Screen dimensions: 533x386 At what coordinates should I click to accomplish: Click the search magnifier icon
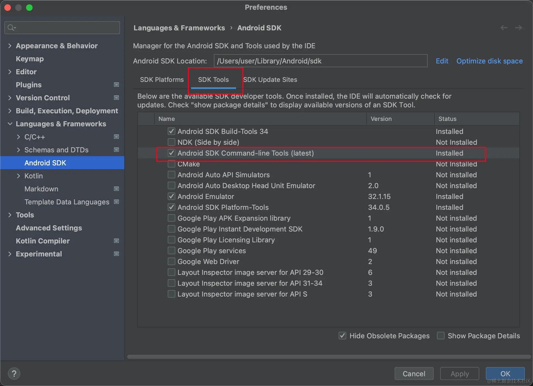point(11,28)
